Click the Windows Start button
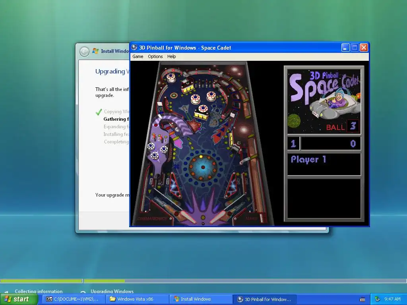The image size is (407, 305). pos(19,299)
